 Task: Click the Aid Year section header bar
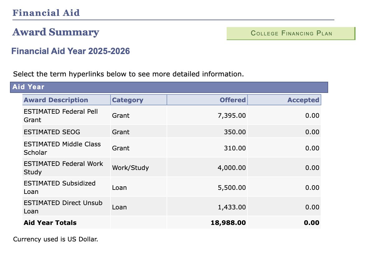169,87
